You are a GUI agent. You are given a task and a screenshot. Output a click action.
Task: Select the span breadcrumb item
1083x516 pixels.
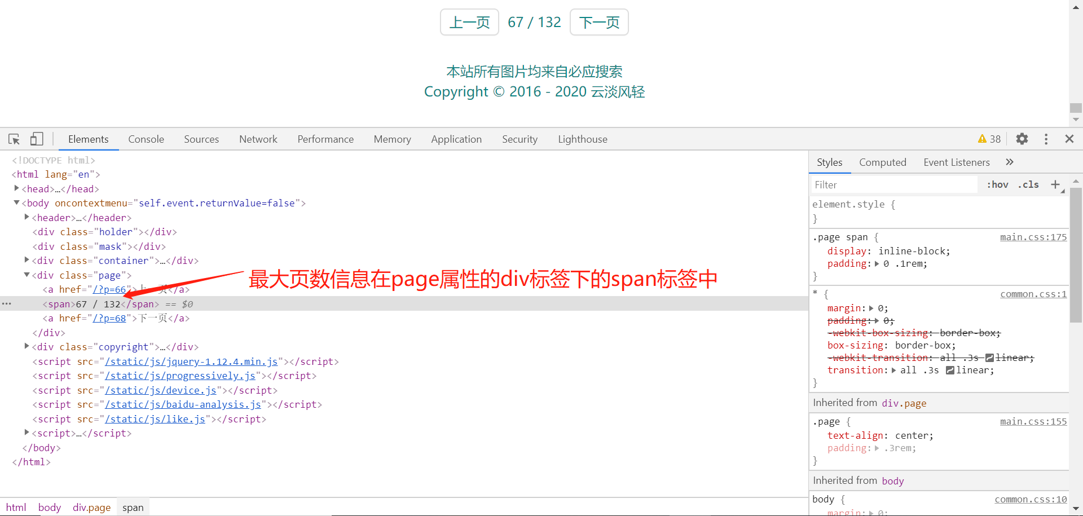133,508
